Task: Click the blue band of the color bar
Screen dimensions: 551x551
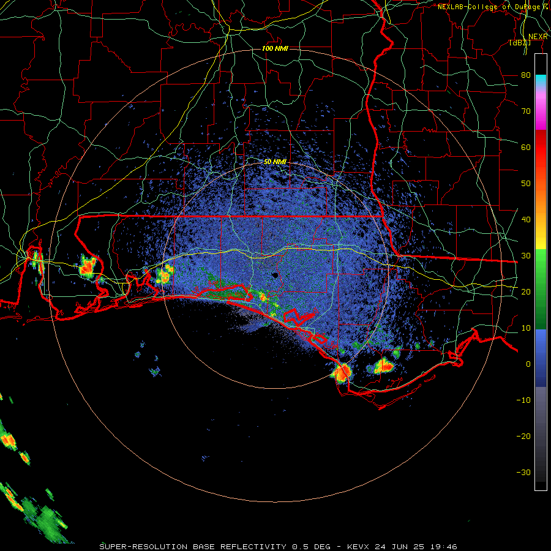Action: pyautogui.click(x=541, y=358)
